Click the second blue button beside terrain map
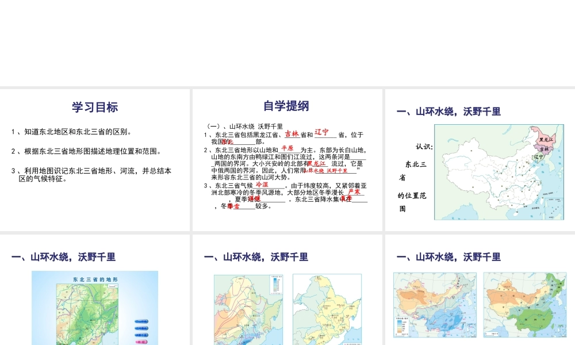 coord(141,328)
